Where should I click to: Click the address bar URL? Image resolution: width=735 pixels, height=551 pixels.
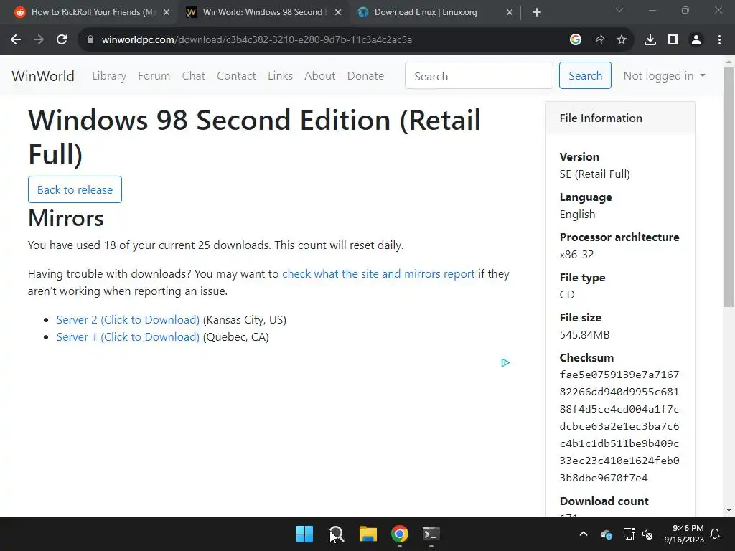(257, 40)
